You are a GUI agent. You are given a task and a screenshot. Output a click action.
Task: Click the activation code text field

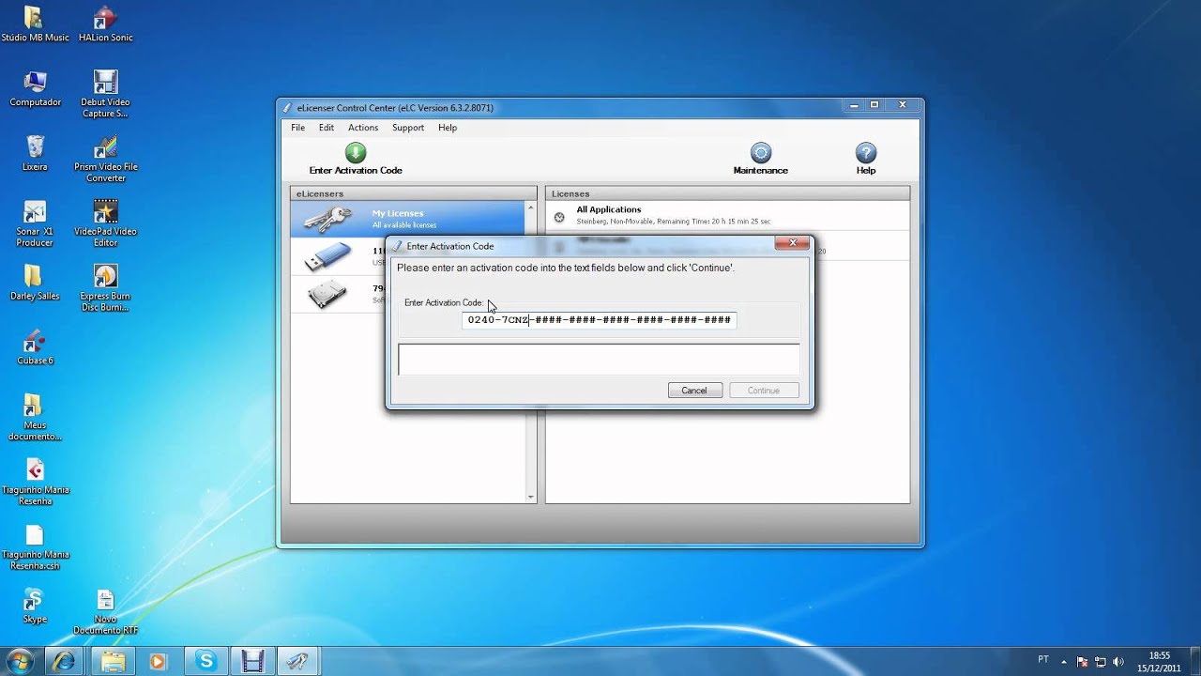(599, 320)
